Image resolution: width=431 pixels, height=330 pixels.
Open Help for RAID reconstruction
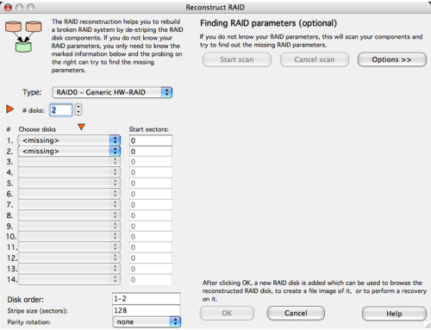click(394, 314)
